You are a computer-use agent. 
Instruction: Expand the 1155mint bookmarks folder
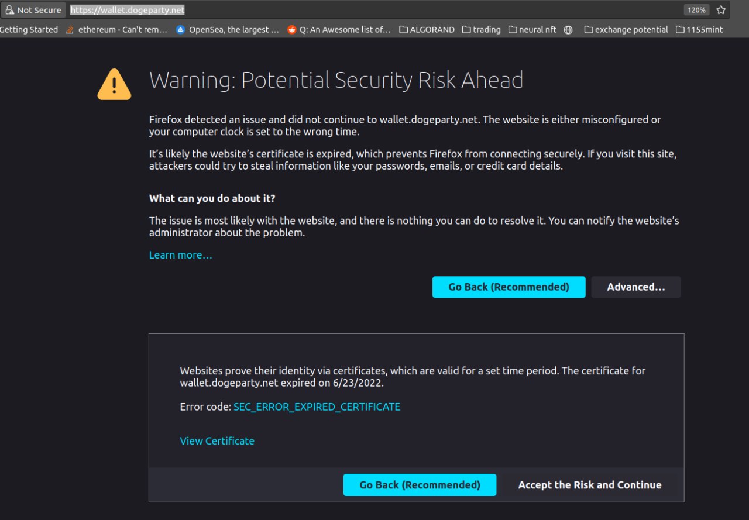point(699,30)
